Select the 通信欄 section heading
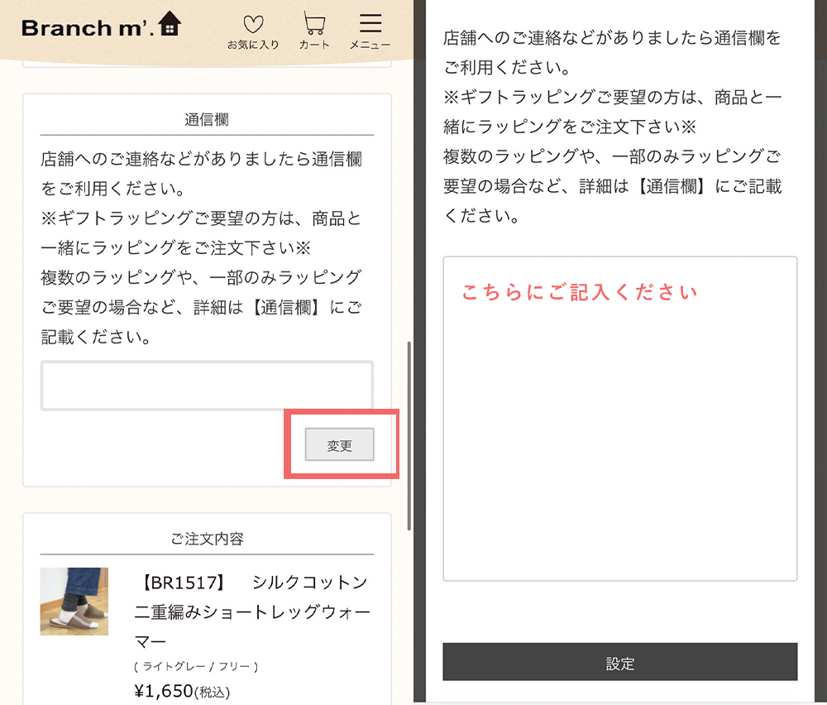The width and height of the screenshot is (827, 705). (206, 118)
